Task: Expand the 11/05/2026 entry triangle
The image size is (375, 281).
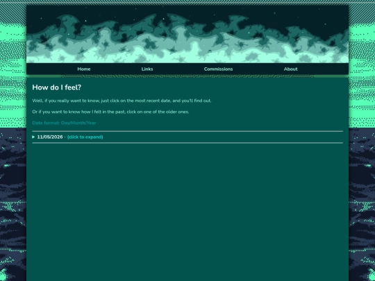Action: 33,137
